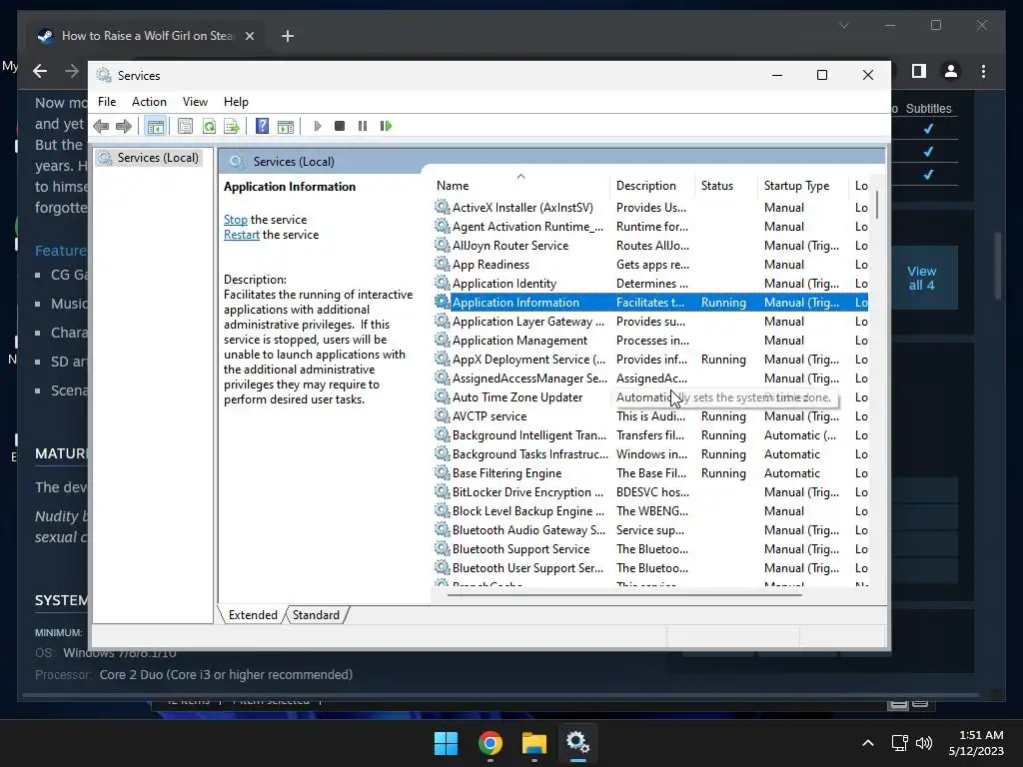The image size is (1023, 767).
Task: Sort by the Status column header
Action: (x=726, y=186)
